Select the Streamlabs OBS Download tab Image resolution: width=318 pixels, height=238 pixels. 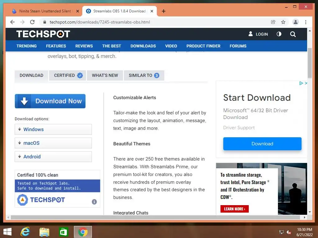tap(120, 11)
